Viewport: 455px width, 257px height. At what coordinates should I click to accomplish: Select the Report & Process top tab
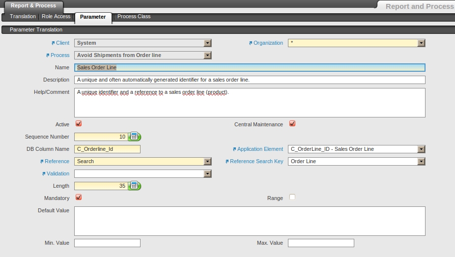[x=33, y=6]
